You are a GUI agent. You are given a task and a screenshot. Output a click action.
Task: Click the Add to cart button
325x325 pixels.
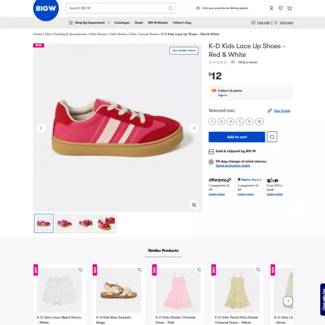click(237, 137)
